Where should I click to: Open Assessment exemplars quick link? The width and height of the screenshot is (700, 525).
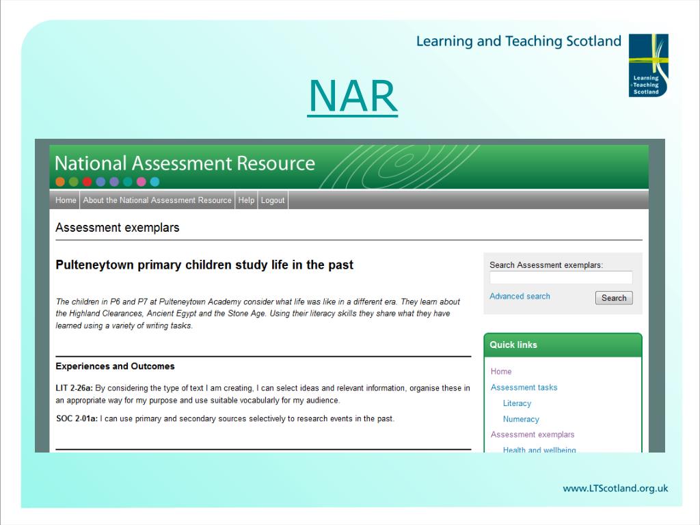pos(533,434)
